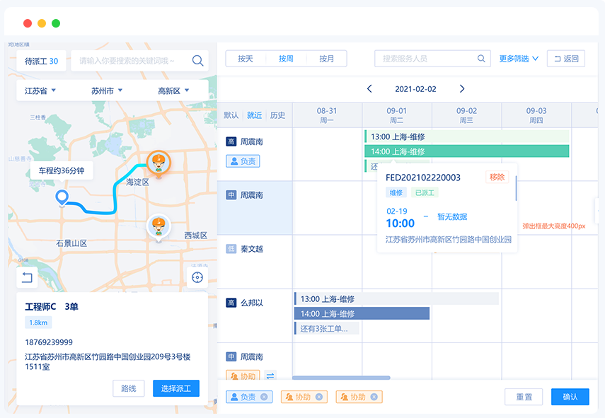The height and width of the screenshot is (418, 605).
Task: Remove the first 协助 tag in the bottom bar
Action: tap(319, 397)
